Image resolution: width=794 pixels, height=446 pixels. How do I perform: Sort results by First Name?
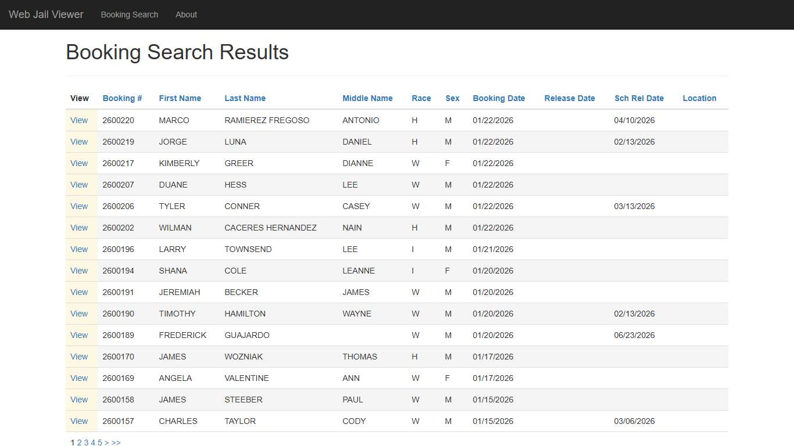pos(180,98)
